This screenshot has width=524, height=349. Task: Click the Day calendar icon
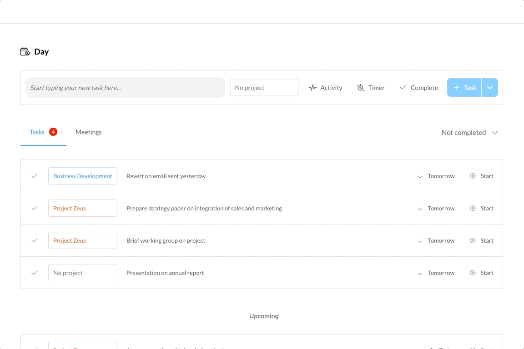25,52
